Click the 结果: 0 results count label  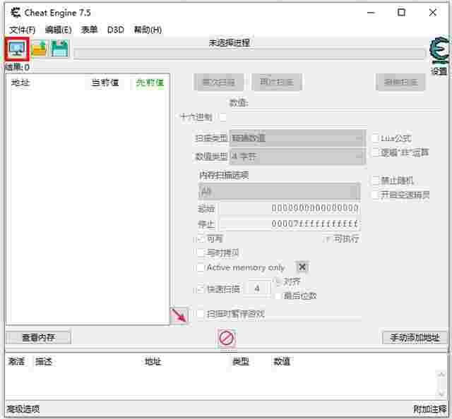tap(17, 68)
